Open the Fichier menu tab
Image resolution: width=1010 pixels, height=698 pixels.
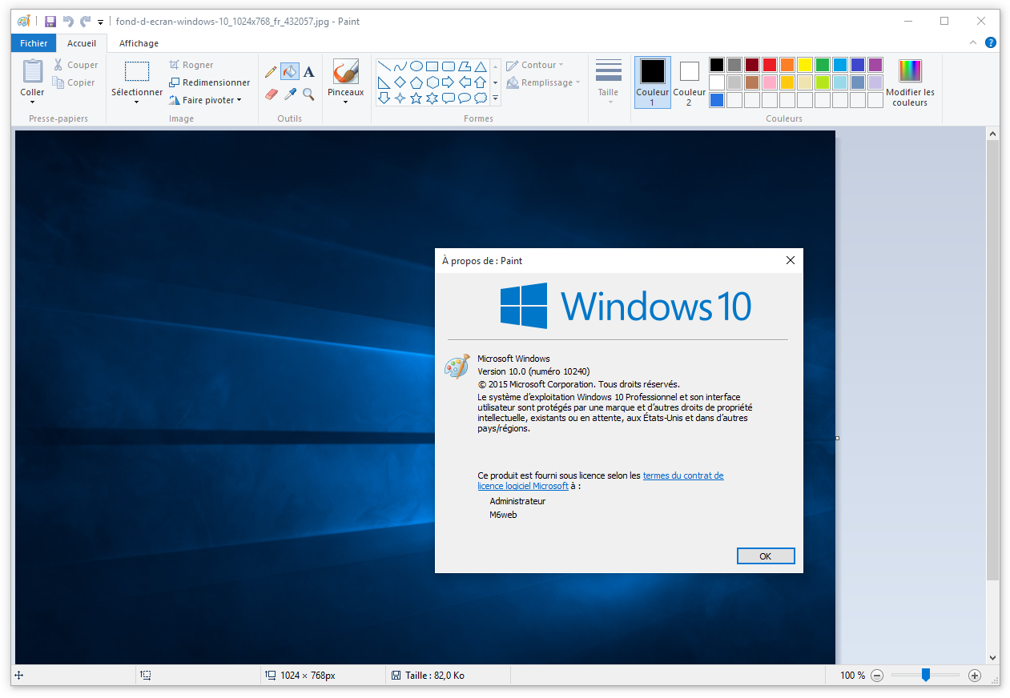[x=34, y=43]
